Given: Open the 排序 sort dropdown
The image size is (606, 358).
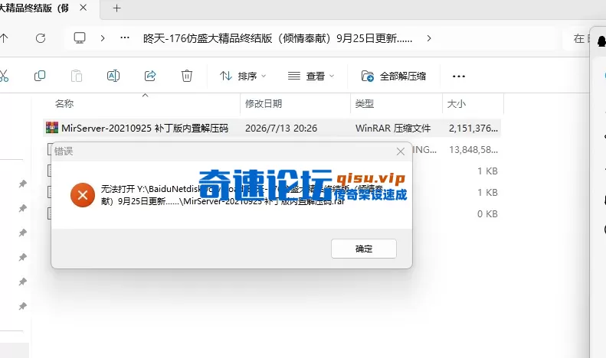Looking at the screenshot, I should click(243, 76).
